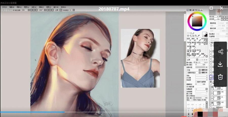Image resolution: width=228 pixels, height=117 pixels.
Task: Click the reference photo of the woman
Action: (x=140, y=58)
